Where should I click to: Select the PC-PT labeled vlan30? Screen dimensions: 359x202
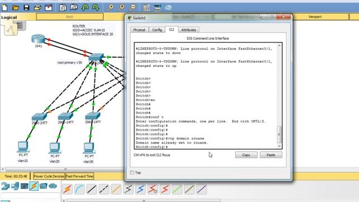pyautogui.click(x=89, y=148)
